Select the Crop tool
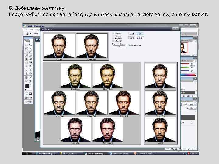 tap(26, 52)
